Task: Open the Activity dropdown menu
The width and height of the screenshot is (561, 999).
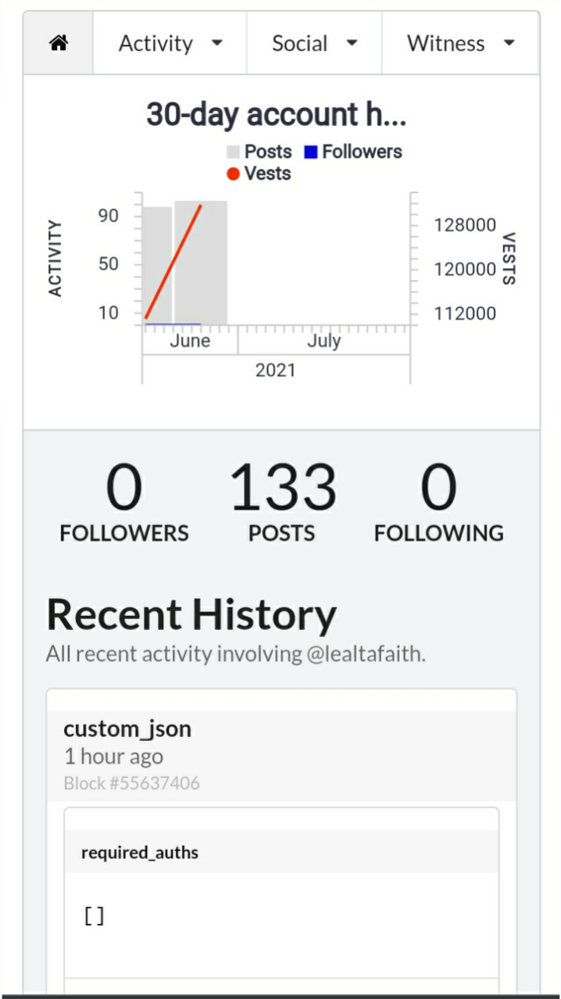Action: [170, 44]
